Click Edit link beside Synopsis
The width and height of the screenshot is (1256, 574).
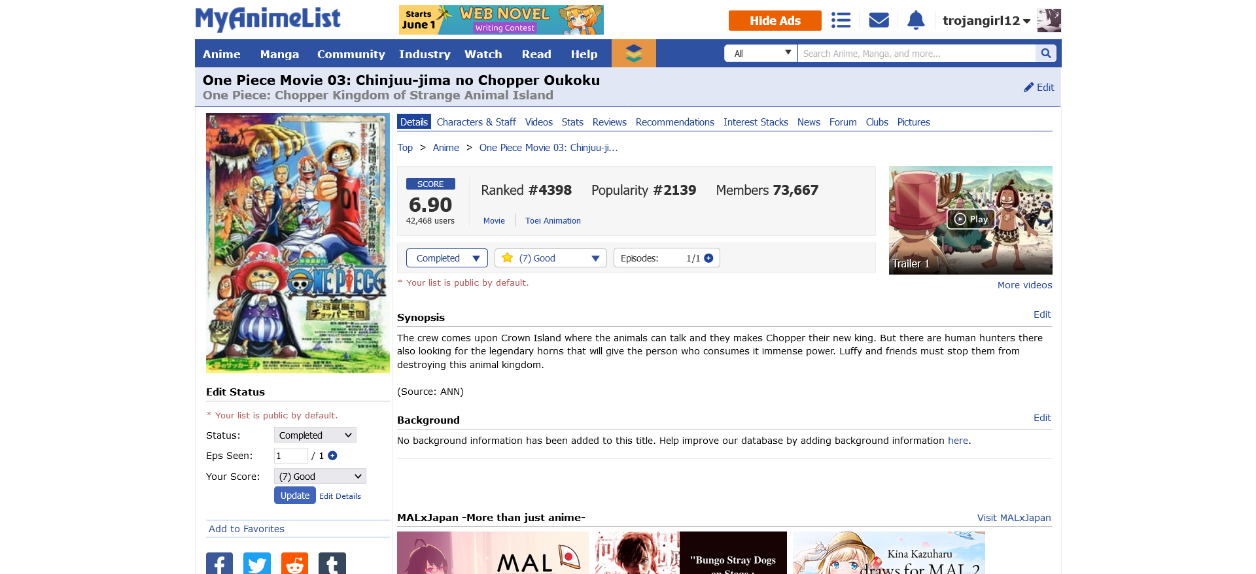pos(1042,314)
